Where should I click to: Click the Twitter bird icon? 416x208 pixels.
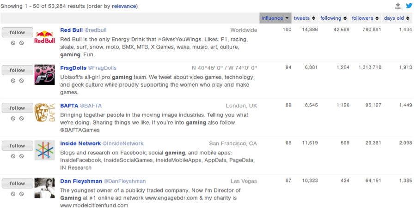(409, 6)
